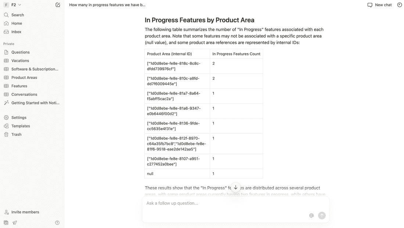Viewport: 404px width, 228px height.
Task: Click the paper plane icon in sidebar
Action: [x=15, y=223]
